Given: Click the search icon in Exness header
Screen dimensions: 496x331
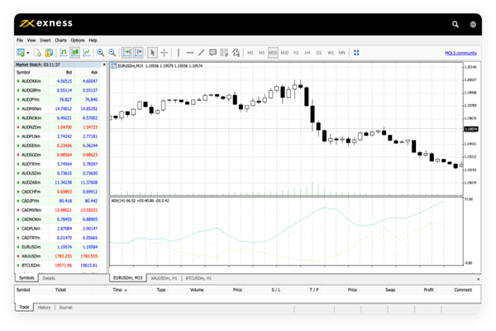Looking at the screenshot, I should click(455, 24).
